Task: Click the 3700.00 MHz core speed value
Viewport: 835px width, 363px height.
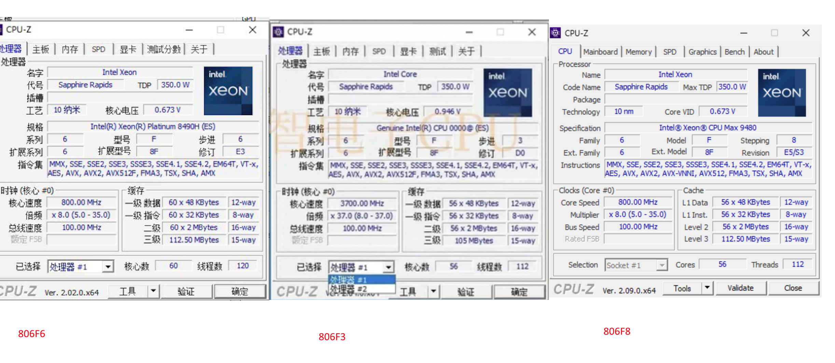Action: tap(362, 204)
